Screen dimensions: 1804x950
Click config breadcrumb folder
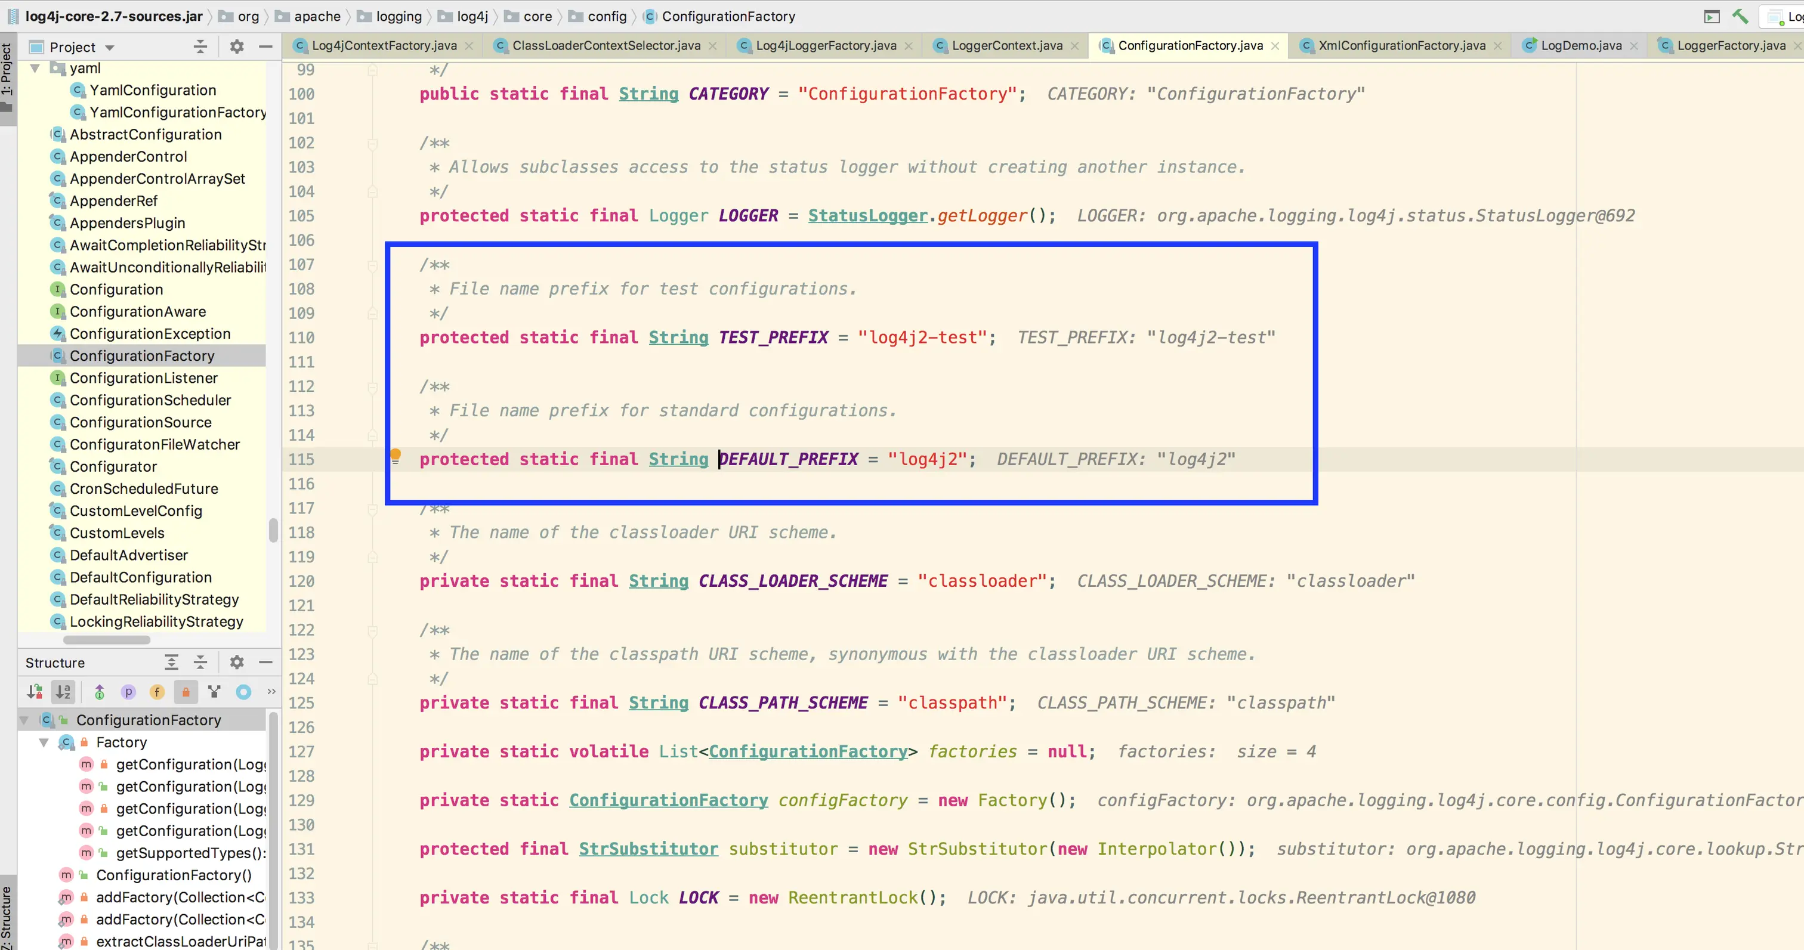tap(598, 16)
